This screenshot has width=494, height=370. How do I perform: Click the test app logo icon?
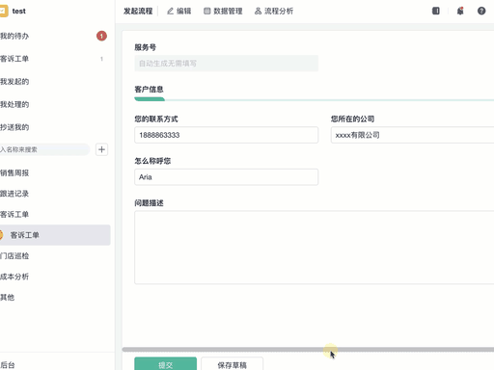(x=4, y=11)
